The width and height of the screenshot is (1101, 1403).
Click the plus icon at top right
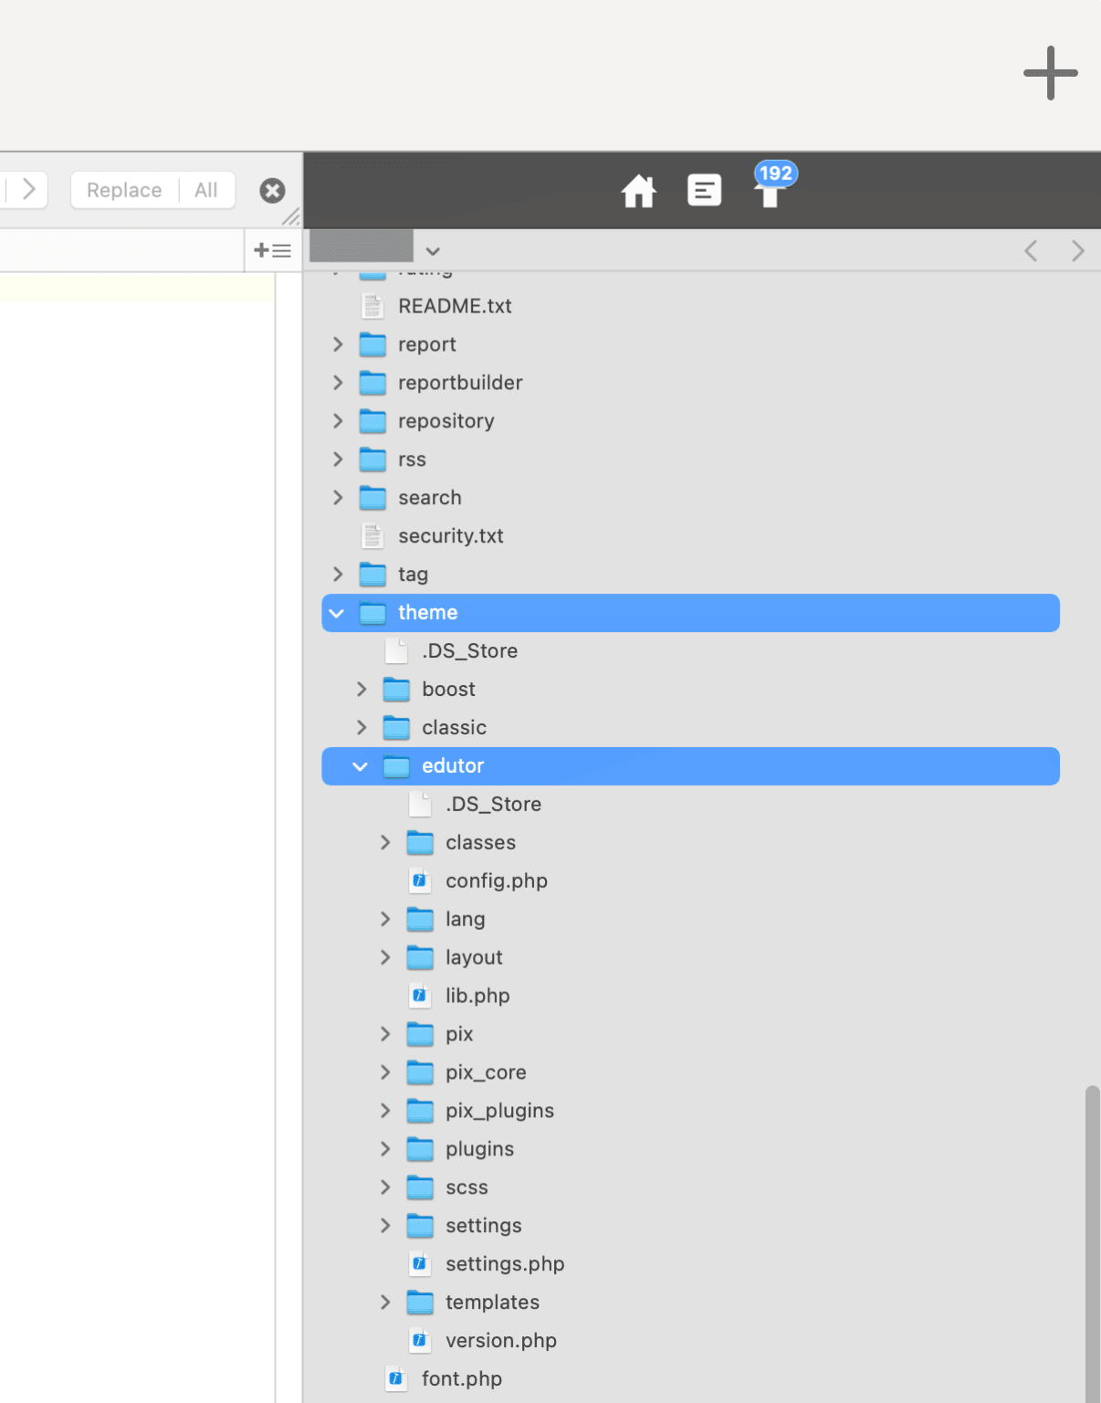coord(1049,73)
